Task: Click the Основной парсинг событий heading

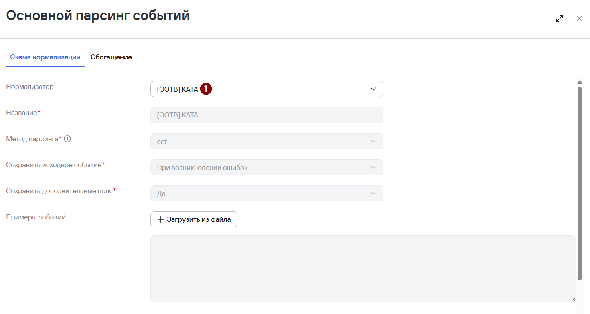Action: [x=98, y=16]
